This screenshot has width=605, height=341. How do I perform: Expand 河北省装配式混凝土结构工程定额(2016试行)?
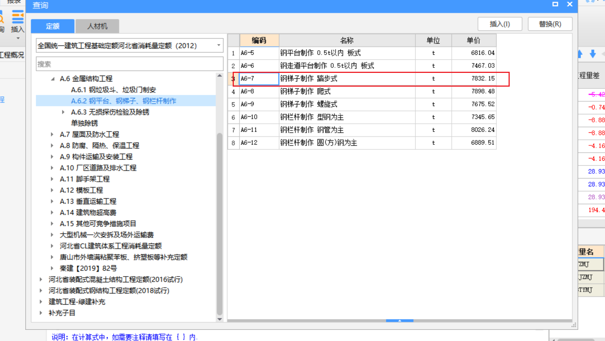[x=41, y=279]
